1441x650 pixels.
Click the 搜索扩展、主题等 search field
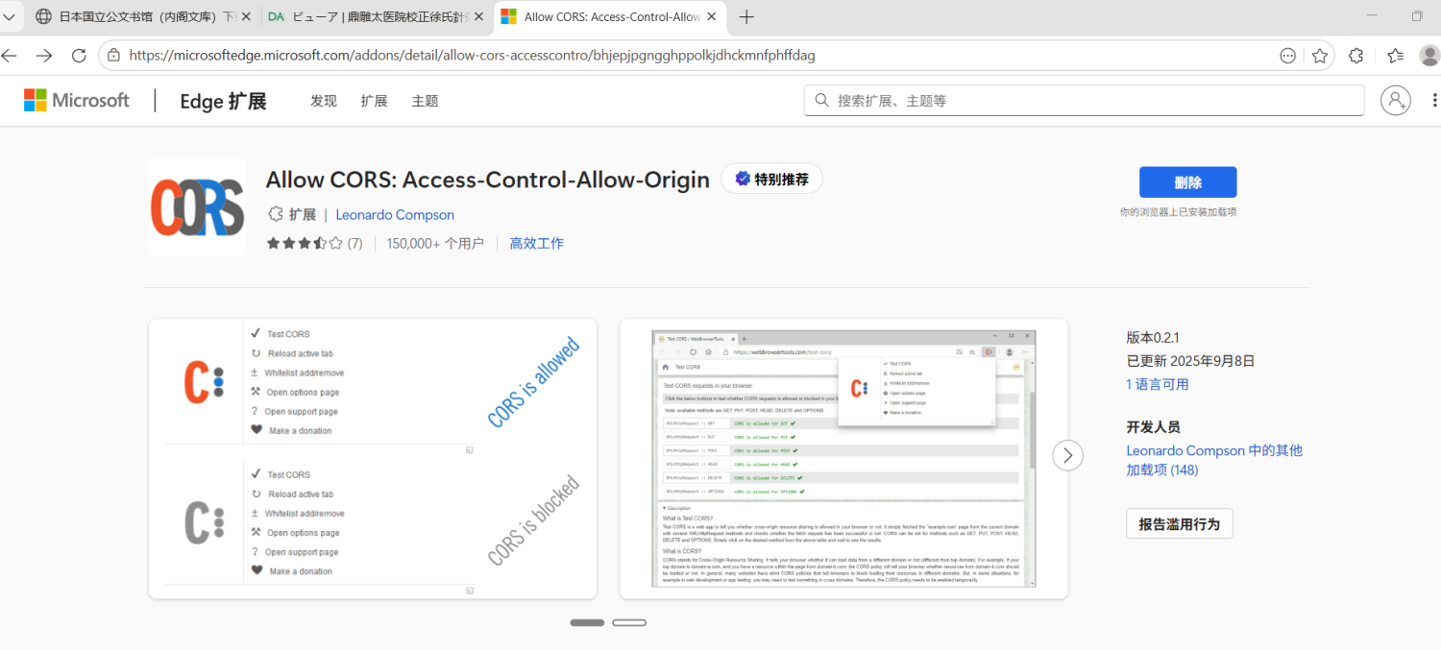coord(1084,100)
